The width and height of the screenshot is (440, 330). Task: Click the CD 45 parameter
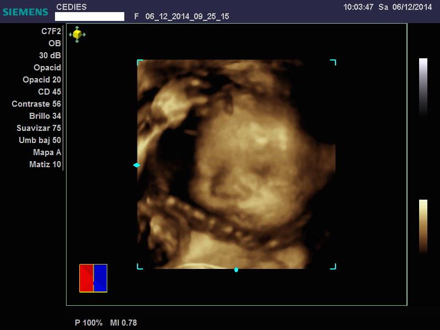coord(50,92)
